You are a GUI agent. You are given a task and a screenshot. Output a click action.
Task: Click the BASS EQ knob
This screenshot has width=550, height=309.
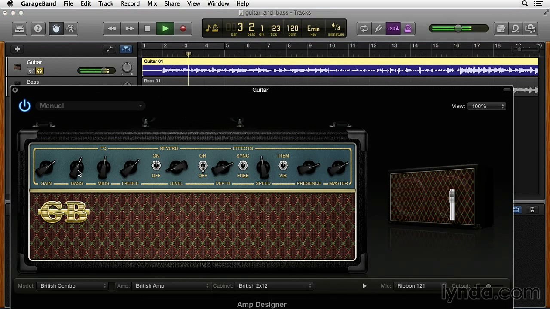[x=77, y=168]
